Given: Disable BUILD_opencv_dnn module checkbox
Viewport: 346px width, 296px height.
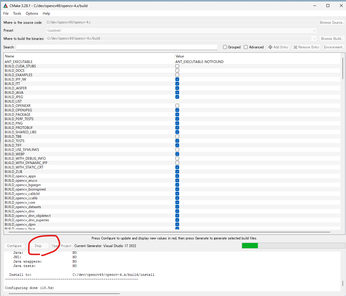Looking at the screenshot, I should coord(177,211).
